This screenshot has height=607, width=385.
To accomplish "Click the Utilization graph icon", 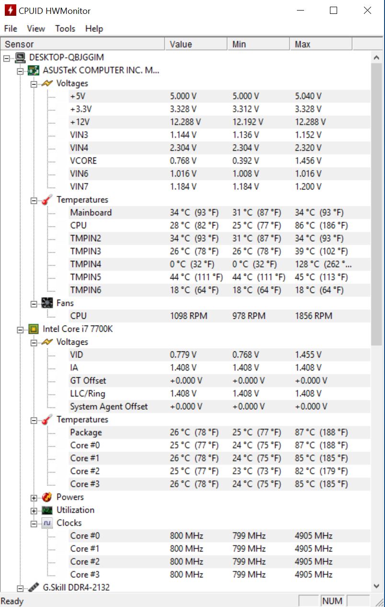I will 47,510.
